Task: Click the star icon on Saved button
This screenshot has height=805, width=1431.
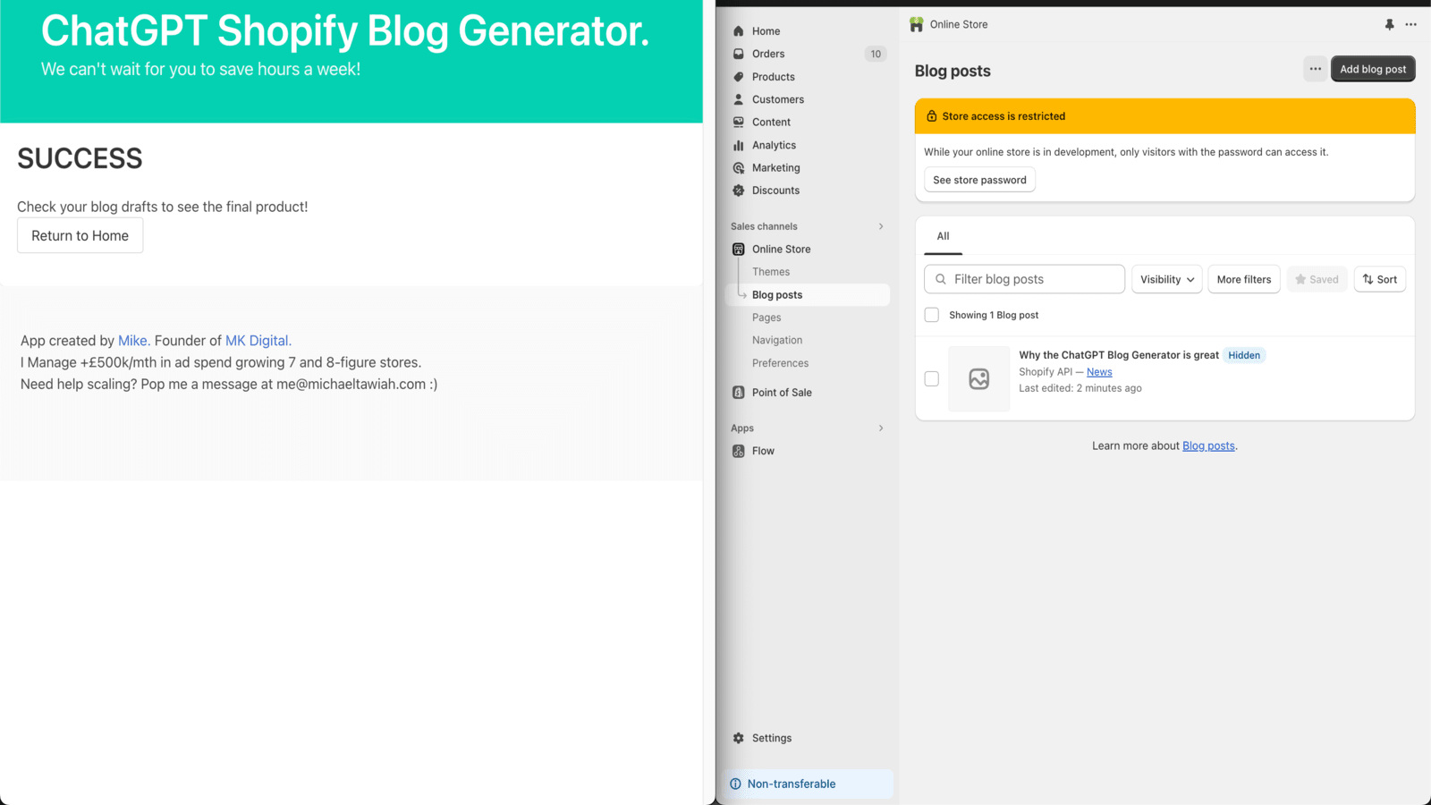Action: [1300, 279]
